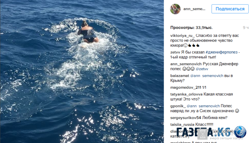Screen dimensions: 250x143
Task: Click @ann_semenovich mention in baiazamat comment
Action: click(207, 76)
